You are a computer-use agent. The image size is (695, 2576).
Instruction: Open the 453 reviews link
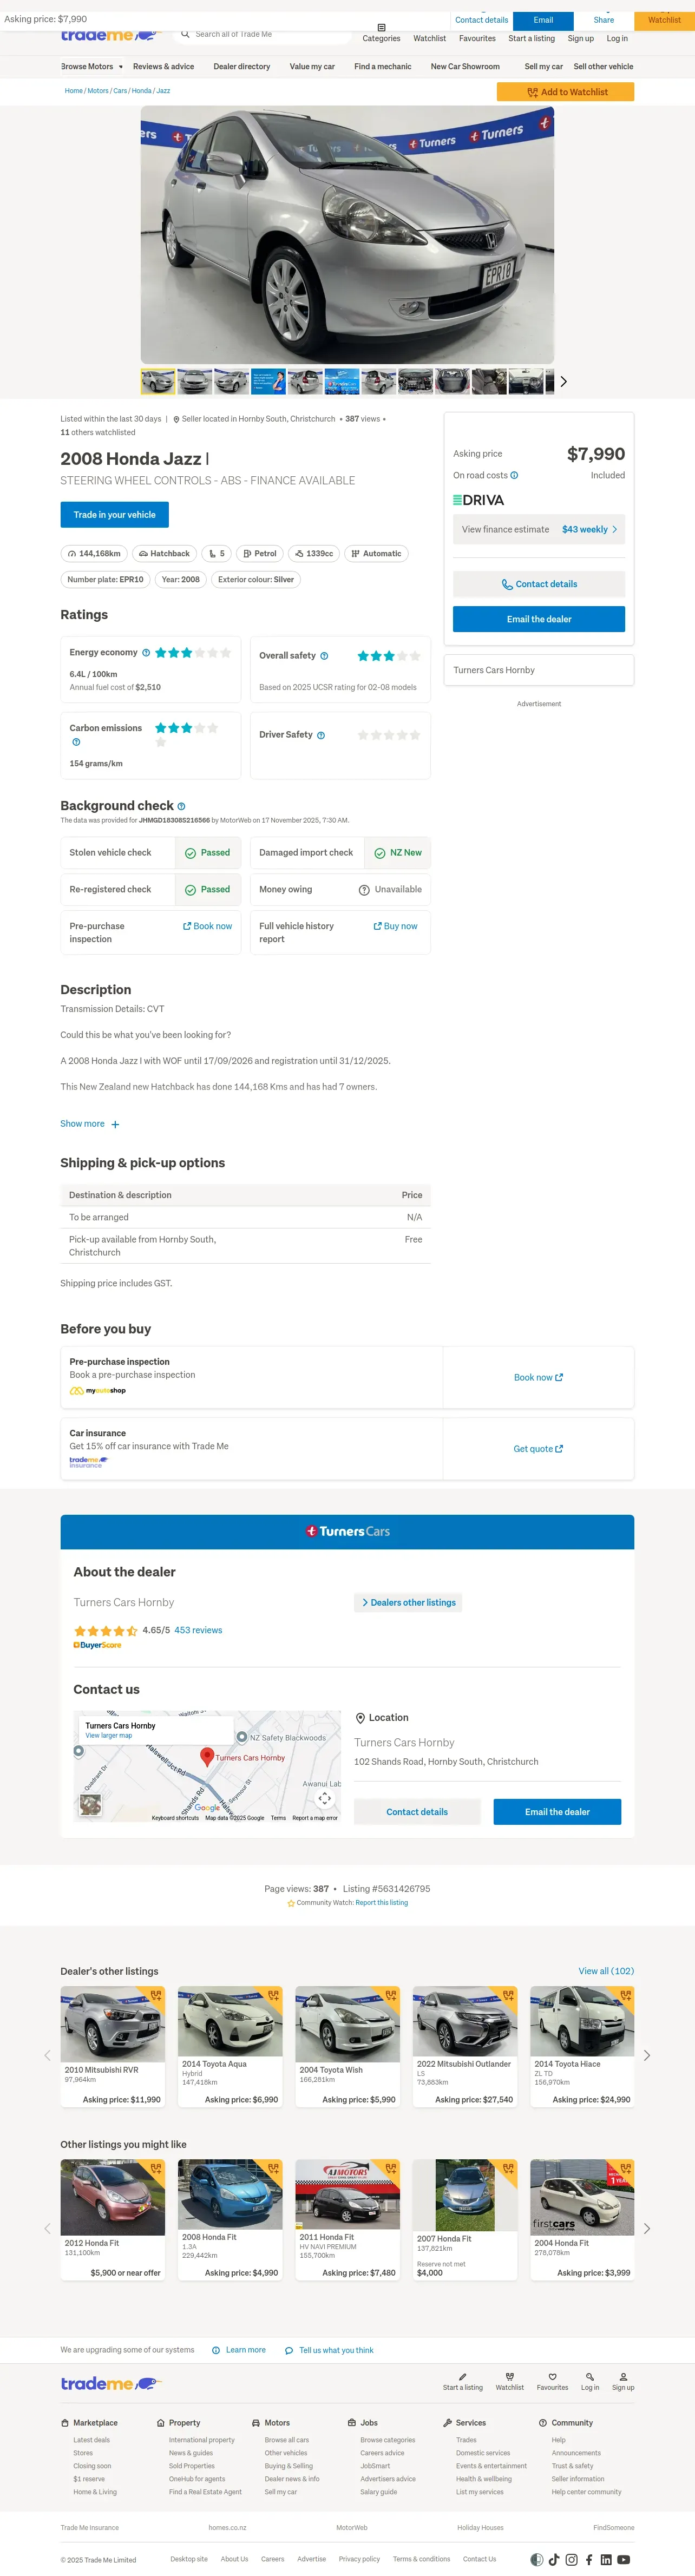[198, 1630]
